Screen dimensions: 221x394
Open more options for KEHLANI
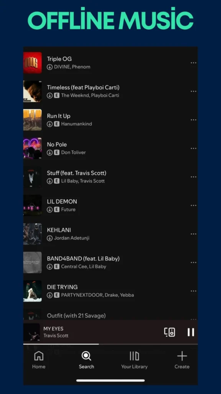pos(193,234)
